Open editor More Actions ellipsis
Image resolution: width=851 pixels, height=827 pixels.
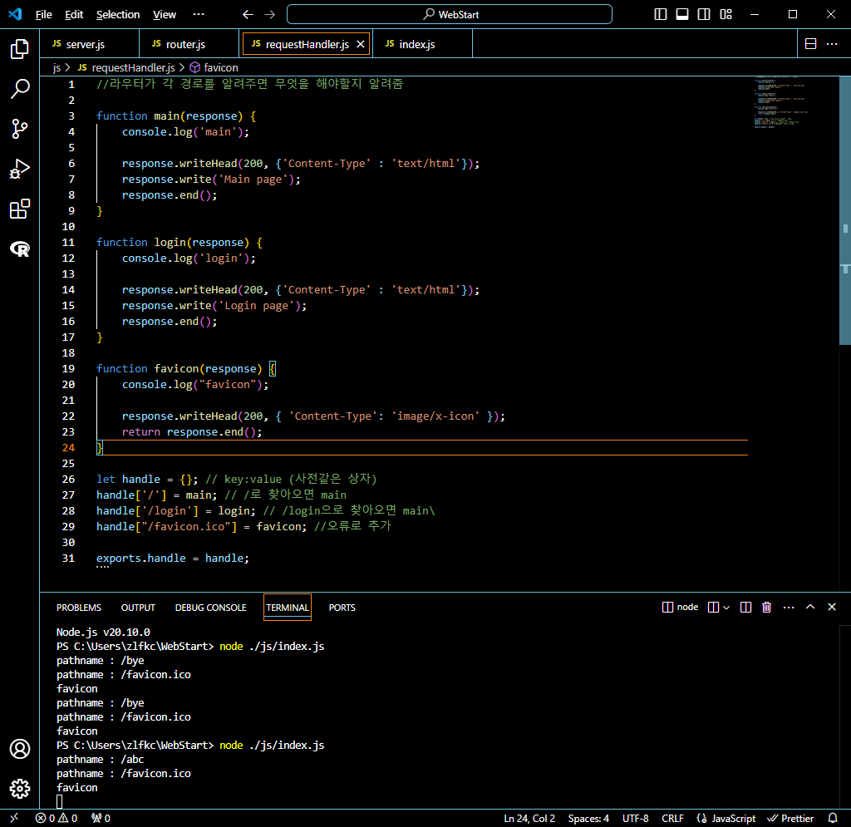[x=831, y=44]
